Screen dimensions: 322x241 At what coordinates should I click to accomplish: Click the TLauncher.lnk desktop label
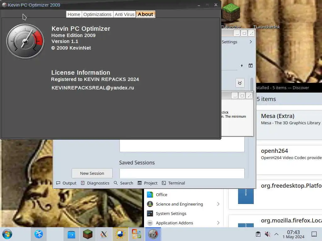267,27
